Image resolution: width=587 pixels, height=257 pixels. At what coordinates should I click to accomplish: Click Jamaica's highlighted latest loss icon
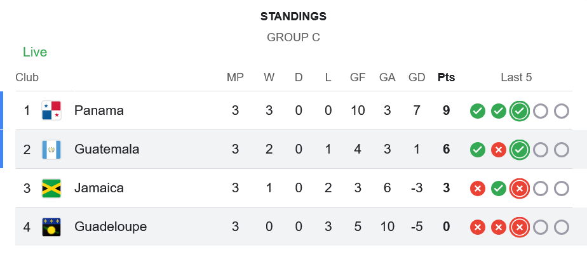tap(520, 188)
